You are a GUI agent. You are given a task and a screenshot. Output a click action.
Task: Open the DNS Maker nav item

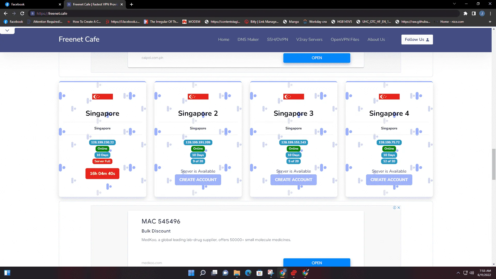coord(248,40)
